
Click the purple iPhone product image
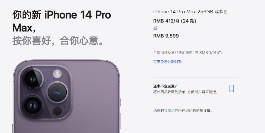(66, 96)
